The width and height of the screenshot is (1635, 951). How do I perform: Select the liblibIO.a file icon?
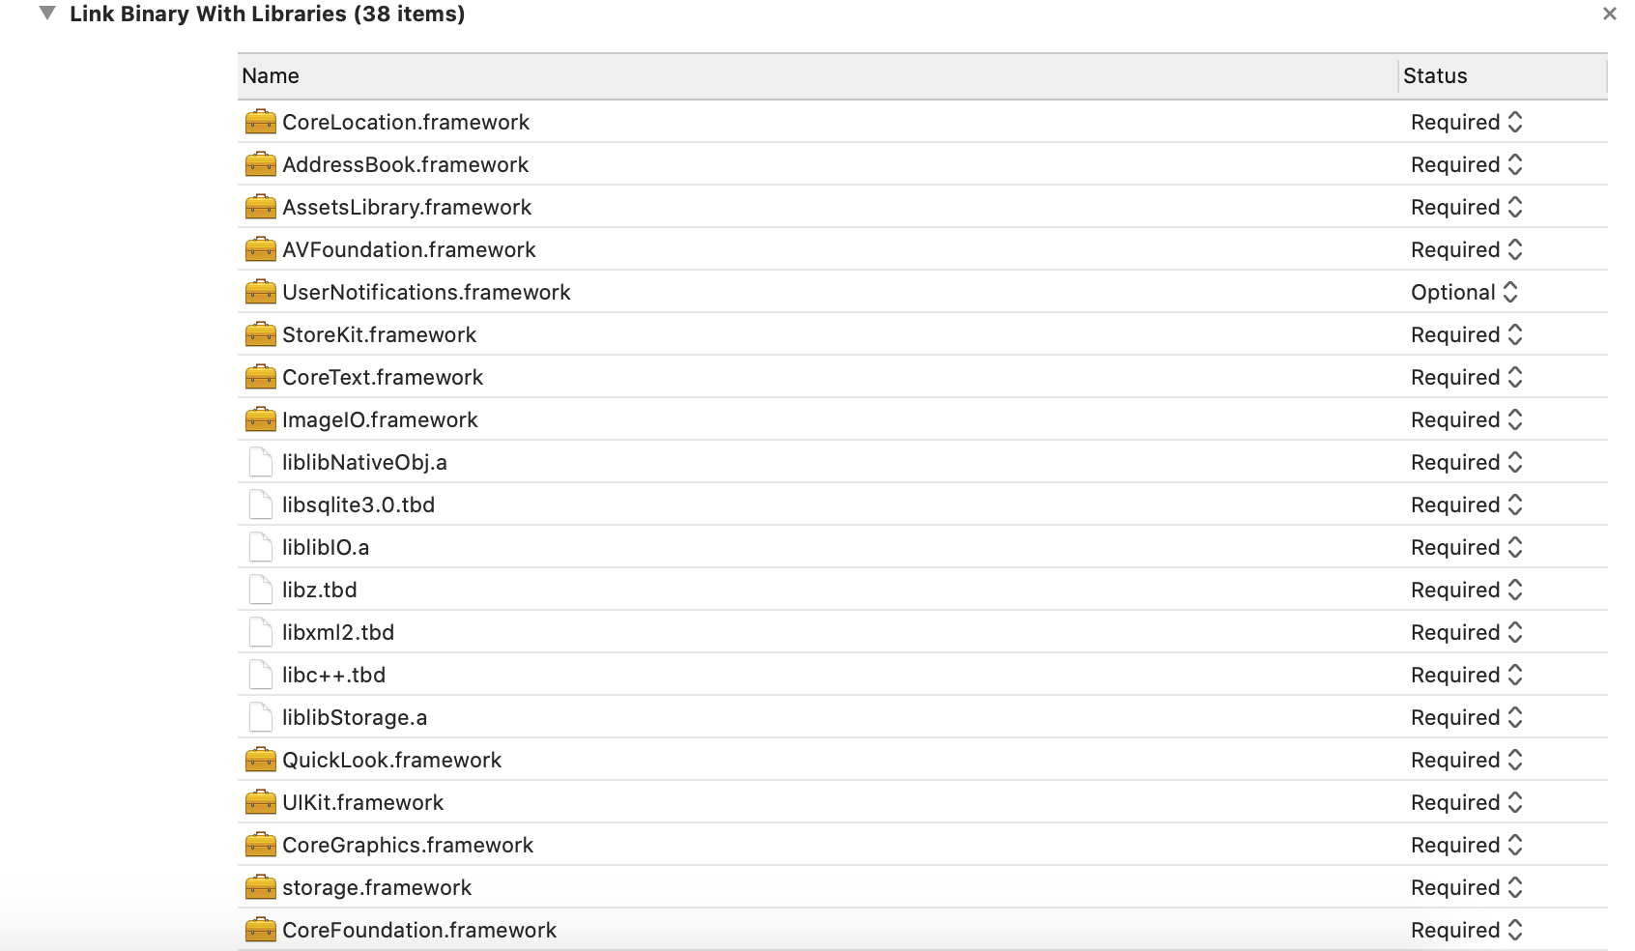point(260,547)
